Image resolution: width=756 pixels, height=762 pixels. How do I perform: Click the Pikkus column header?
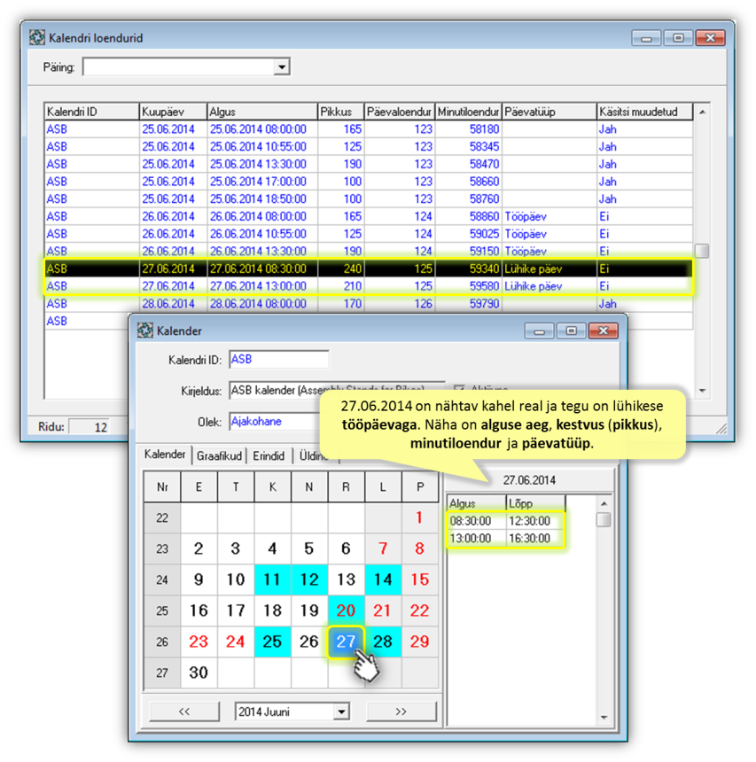click(x=341, y=112)
